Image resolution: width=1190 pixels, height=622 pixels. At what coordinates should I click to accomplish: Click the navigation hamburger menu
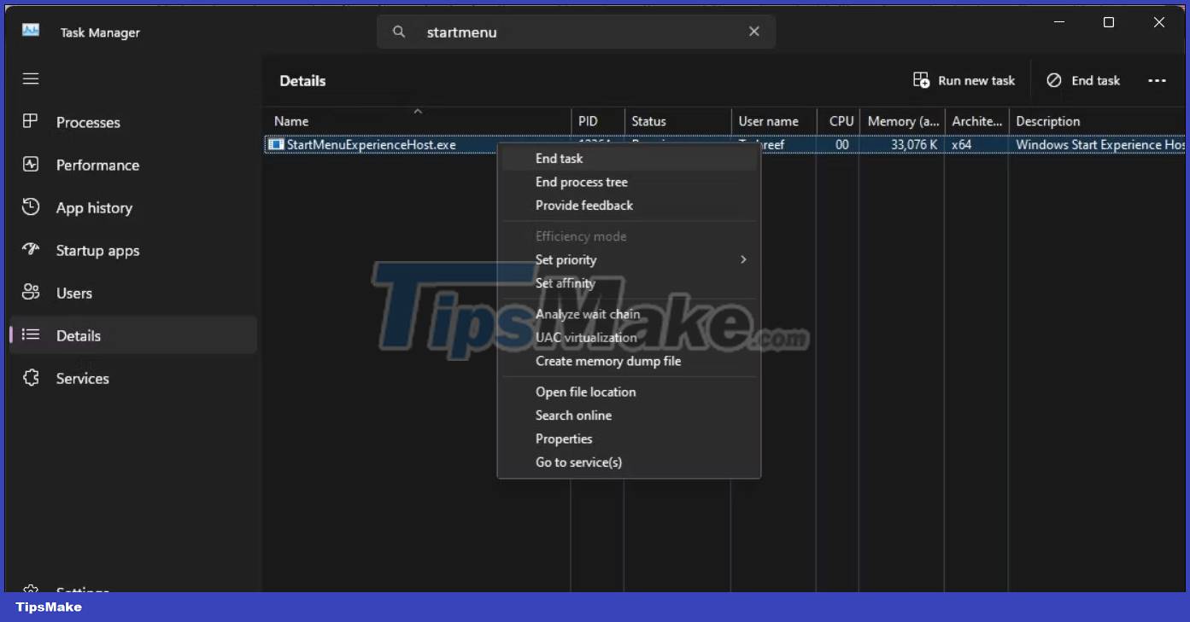(31, 78)
